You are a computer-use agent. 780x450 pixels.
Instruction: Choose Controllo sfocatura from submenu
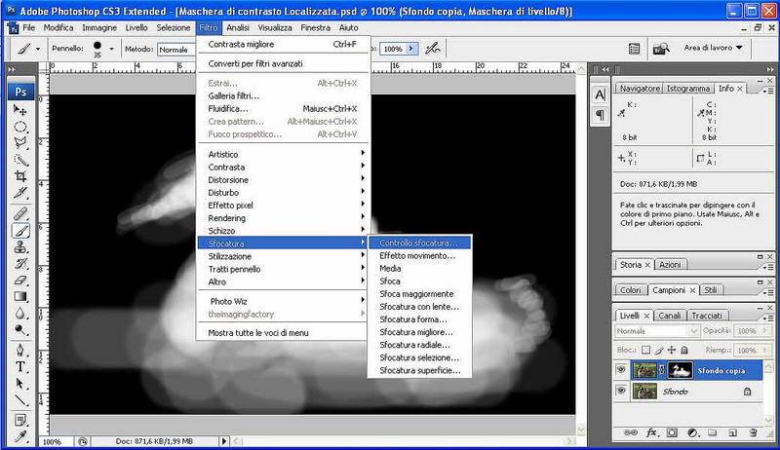(x=419, y=243)
